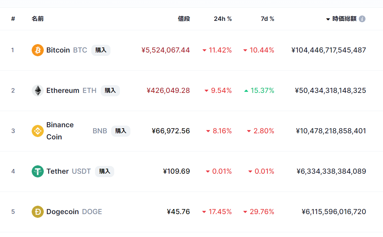The height and width of the screenshot is (237, 383).
Task: Click the 購入 button for Bitcoin
Action: pyautogui.click(x=101, y=50)
